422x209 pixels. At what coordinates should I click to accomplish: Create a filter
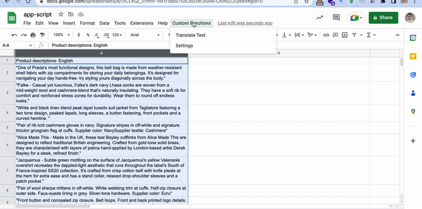tap(354, 35)
